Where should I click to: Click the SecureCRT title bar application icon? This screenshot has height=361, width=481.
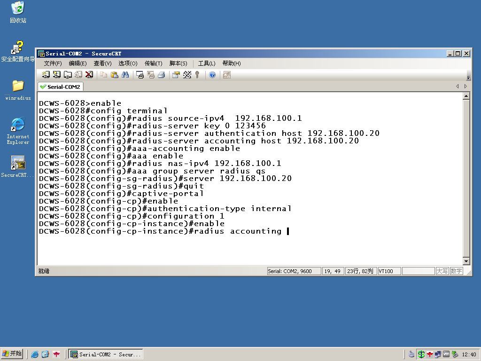pyautogui.click(x=41, y=54)
